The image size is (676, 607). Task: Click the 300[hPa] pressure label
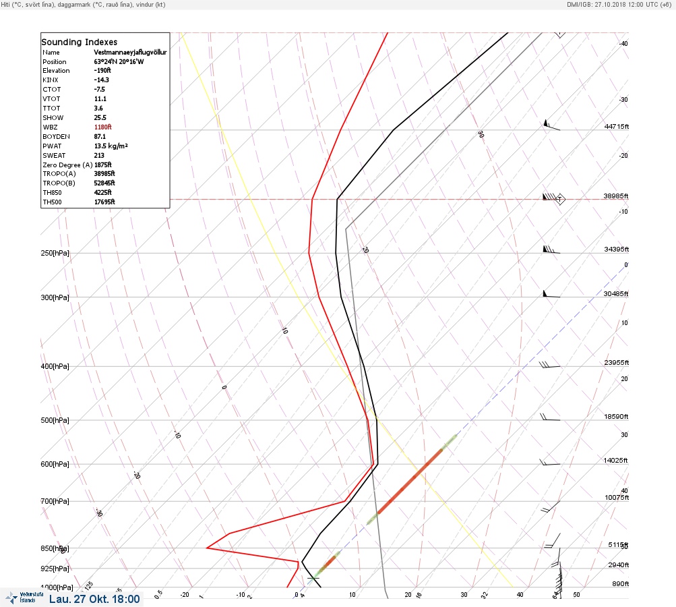click(x=55, y=297)
